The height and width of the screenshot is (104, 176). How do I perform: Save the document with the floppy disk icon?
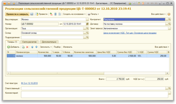(32, 14)
